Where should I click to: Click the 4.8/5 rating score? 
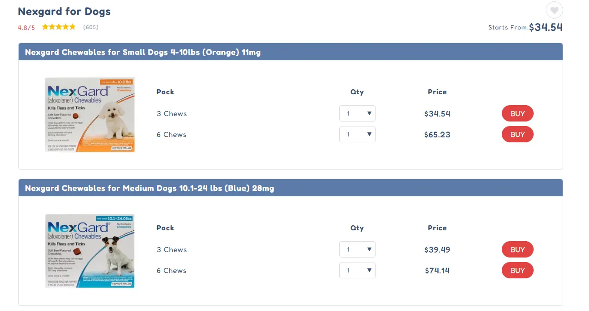[26, 28]
